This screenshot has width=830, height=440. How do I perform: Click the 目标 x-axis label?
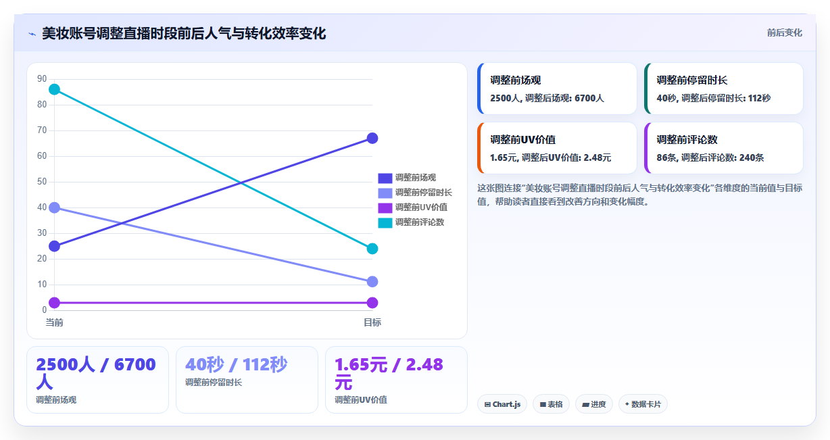[372, 322]
